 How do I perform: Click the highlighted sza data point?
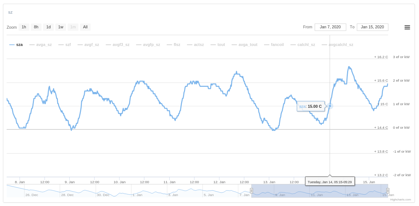(330, 106)
